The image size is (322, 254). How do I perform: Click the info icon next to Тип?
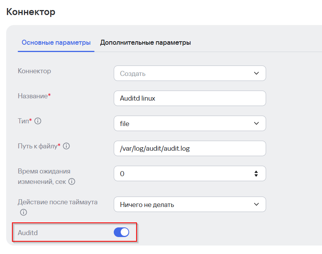coord(38,121)
